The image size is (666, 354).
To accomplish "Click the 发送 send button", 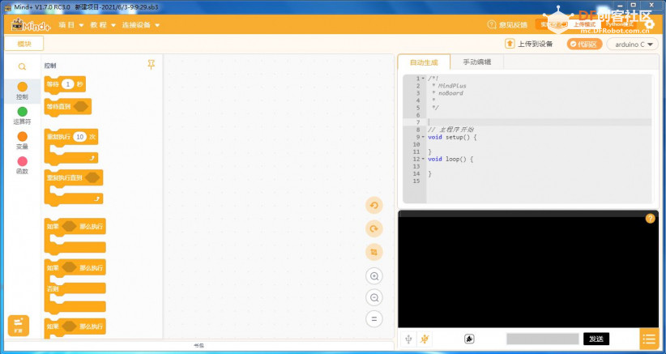I will pyautogui.click(x=596, y=339).
